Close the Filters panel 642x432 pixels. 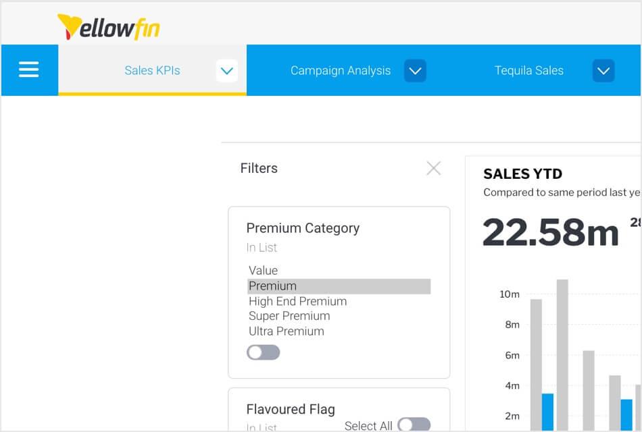433,167
